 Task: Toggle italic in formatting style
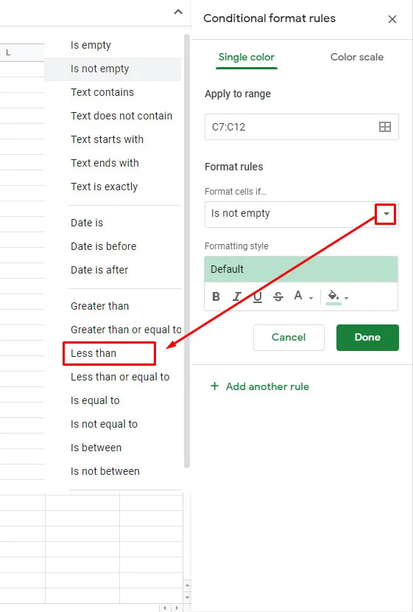pos(236,296)
